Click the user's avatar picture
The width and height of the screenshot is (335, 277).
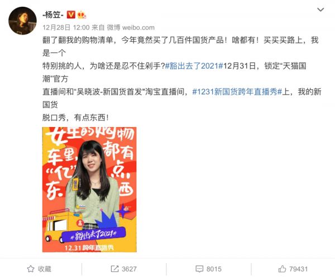pos(22,21)
